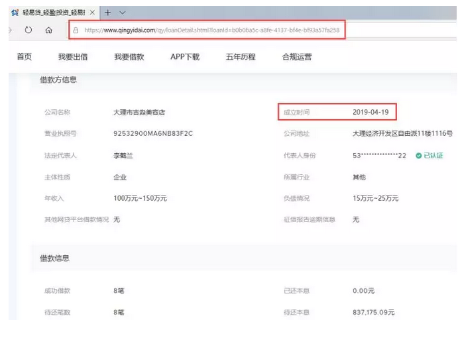Click the 已认证 verified label
This screenshot has width=464, height=340.
434,156
